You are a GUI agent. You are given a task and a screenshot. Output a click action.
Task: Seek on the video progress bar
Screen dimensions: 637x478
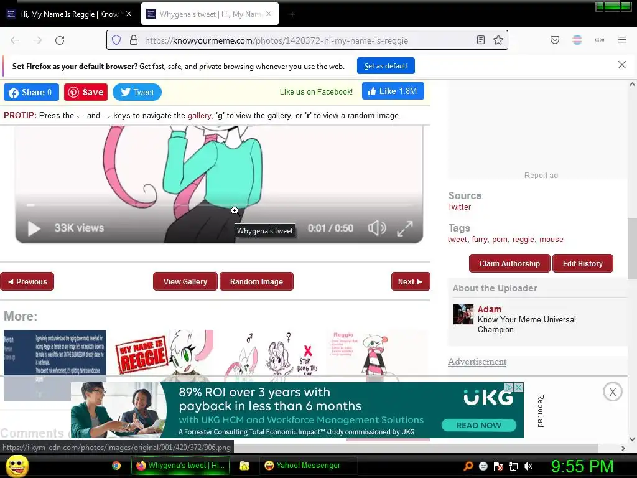pyautogui.click(x=219, y=205)
